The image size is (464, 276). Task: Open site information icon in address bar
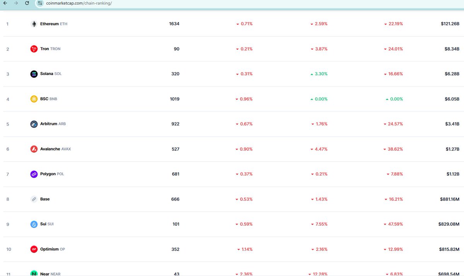pyautogui.click(x=40, y=3)
